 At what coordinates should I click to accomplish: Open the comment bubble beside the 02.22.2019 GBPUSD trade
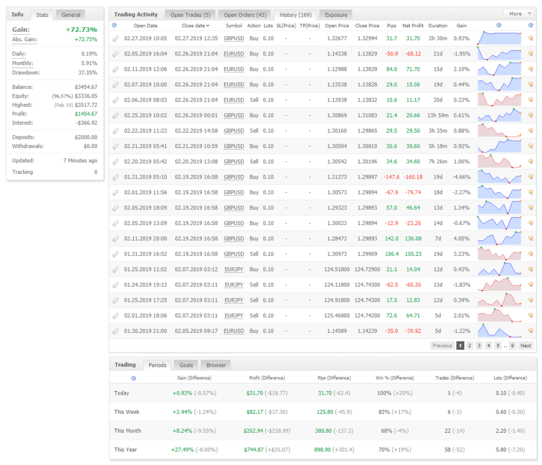(x=531, y=131)
